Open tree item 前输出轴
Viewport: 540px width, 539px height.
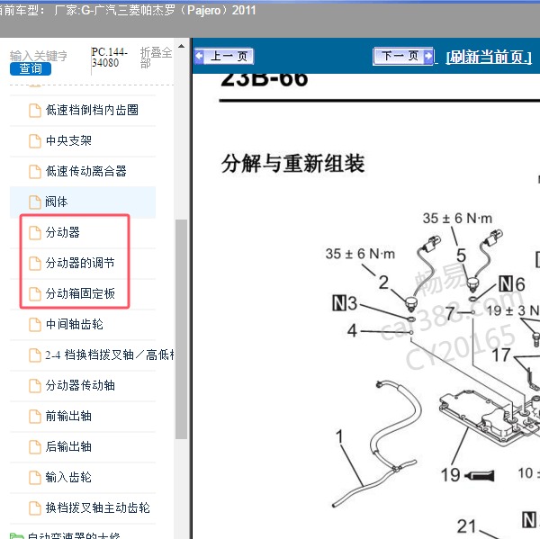pos(68,416)
